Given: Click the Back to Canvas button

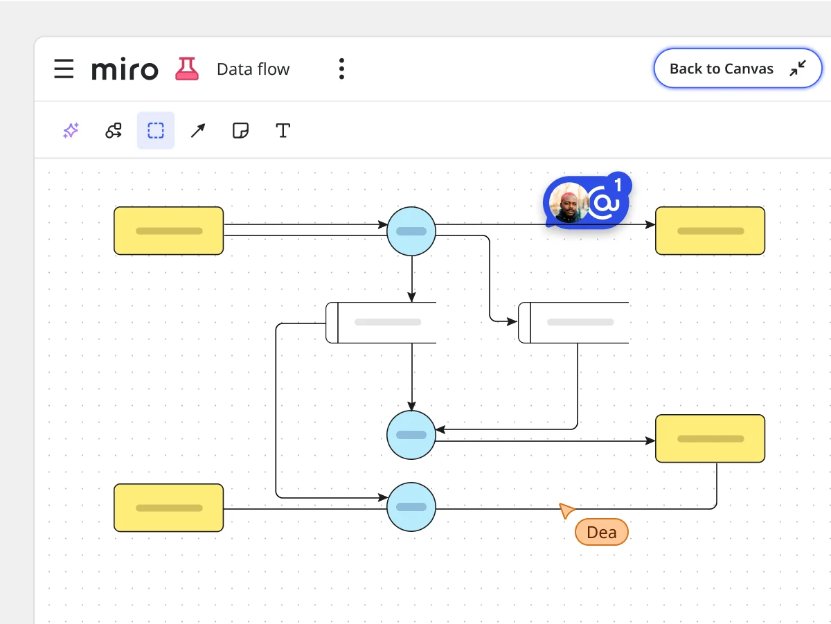Looking at the screenshot, I should (x=738, y=69).
